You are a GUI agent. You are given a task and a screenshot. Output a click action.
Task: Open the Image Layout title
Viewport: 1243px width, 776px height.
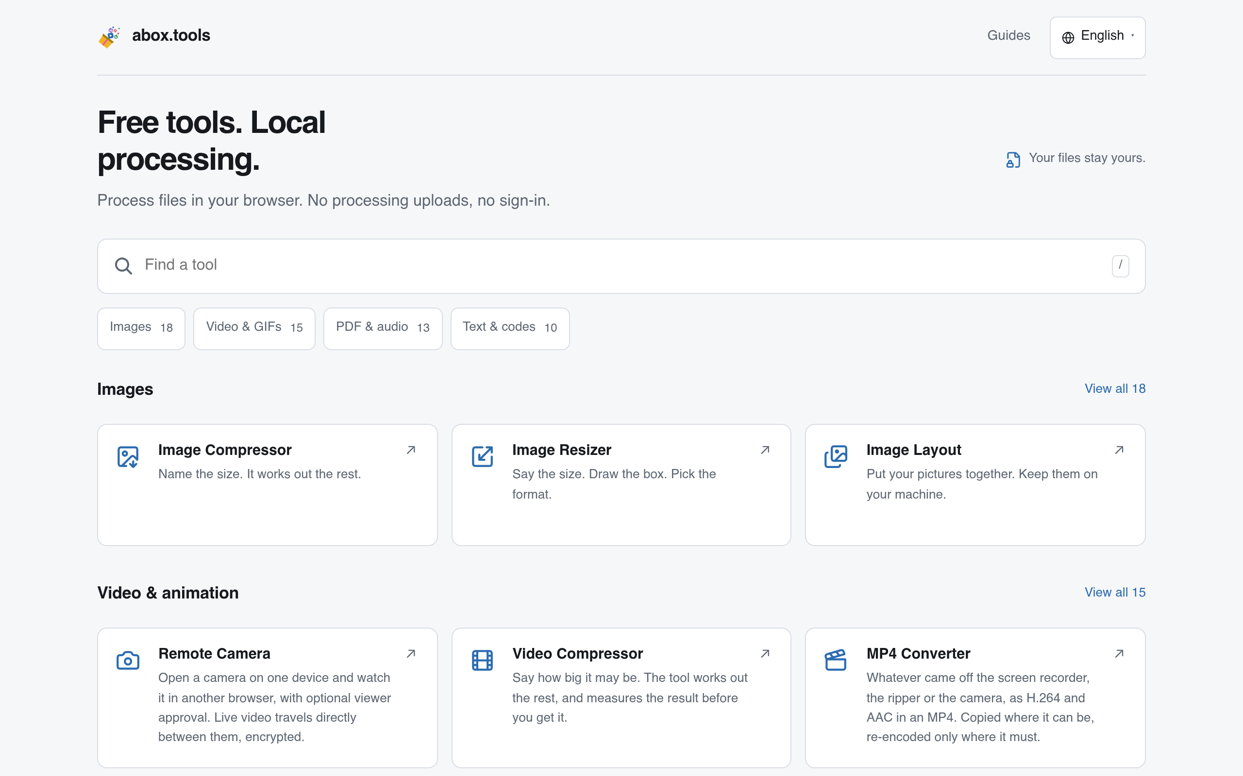click(914, 450)
